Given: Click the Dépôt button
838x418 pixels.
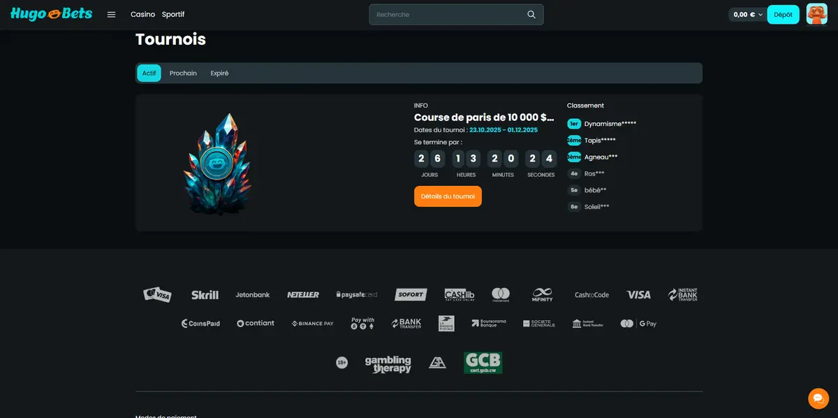Looking at the screenshot, I should tap(784, 15).
